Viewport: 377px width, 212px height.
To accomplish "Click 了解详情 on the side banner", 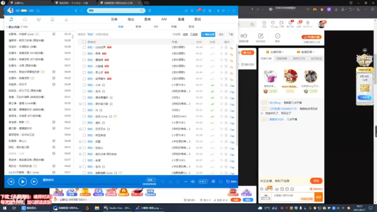I will click(x=364, y=98).
